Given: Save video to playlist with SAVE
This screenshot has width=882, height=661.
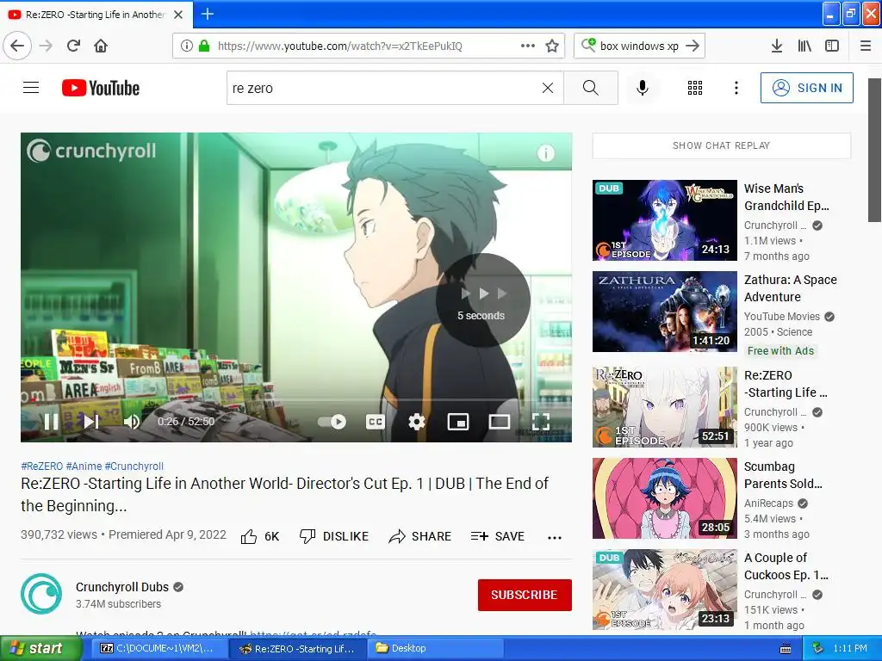Looking at the screenshot, I should (x=497, y=536).
